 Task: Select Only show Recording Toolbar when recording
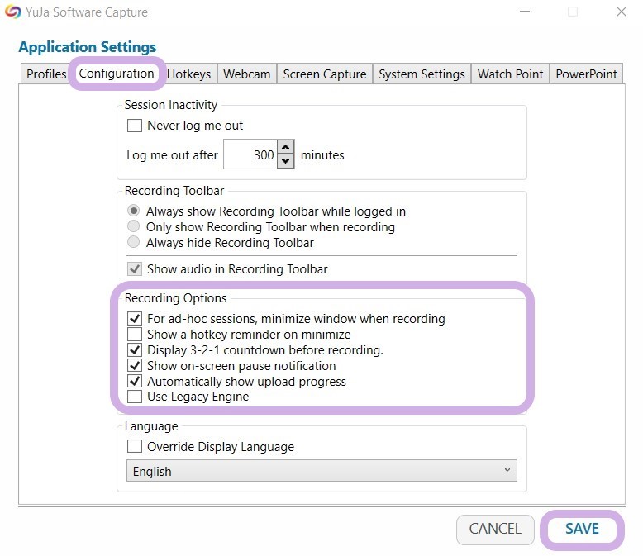coord(134,226)
